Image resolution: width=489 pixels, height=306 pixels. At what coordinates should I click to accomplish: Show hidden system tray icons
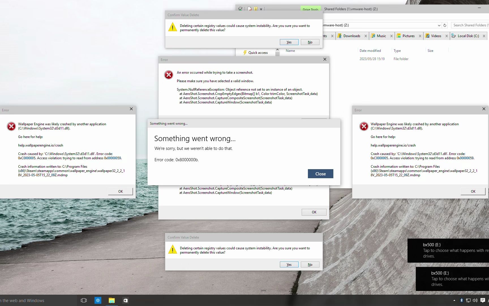click(454, 300)
